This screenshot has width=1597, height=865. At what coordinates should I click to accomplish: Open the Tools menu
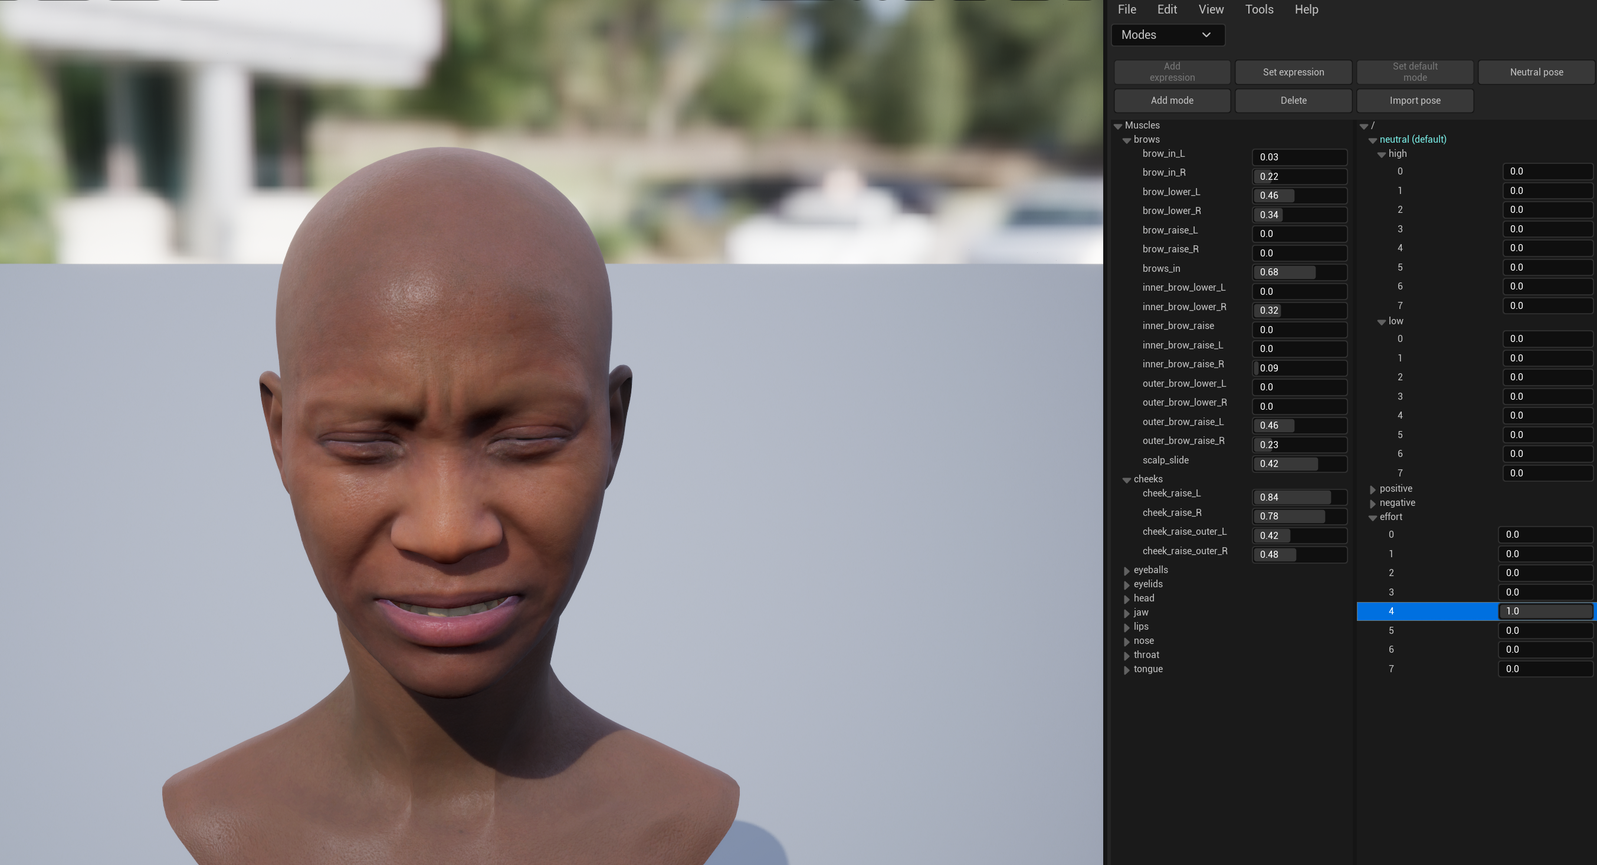coord(1258,9)
